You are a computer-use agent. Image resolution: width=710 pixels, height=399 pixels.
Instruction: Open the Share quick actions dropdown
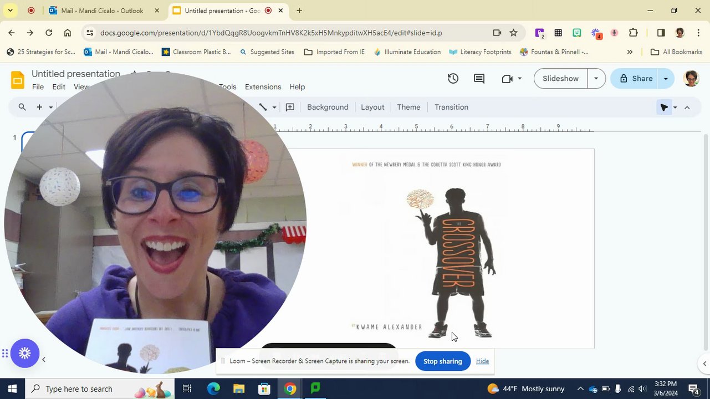pyautogui.click(x=666, y=79)
